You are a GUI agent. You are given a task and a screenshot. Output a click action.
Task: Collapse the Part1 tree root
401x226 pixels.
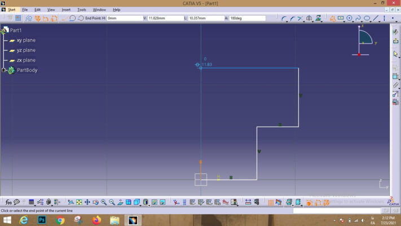tap(3, 30)
